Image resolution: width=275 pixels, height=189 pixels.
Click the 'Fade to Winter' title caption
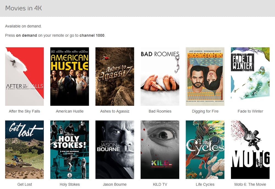click(x=250, y=111)
